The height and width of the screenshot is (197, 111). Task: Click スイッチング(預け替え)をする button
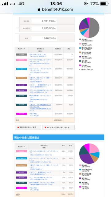58,127
